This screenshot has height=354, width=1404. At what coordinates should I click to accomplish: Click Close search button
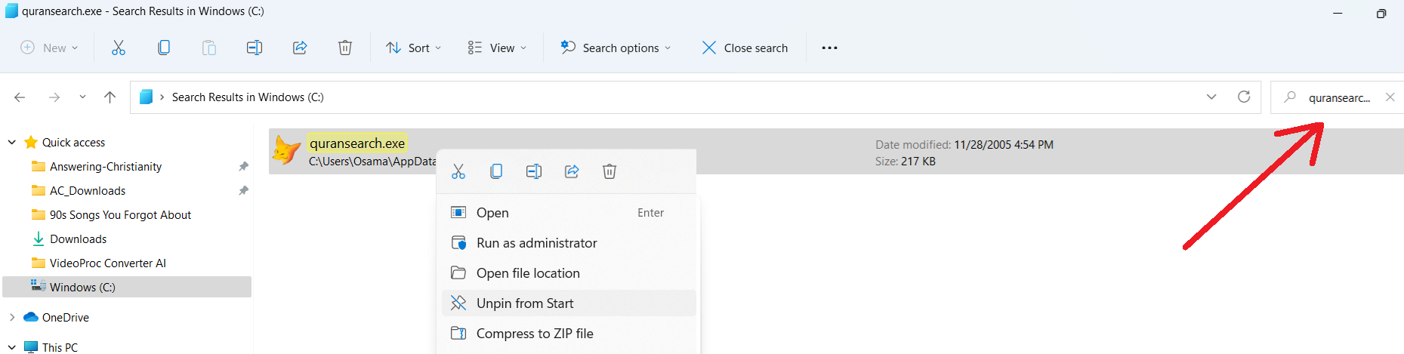(745, 48)
